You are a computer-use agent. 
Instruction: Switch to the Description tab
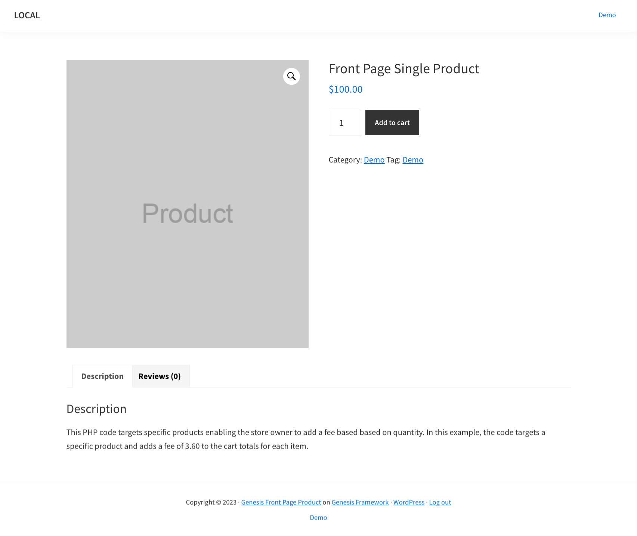(102, 376)
